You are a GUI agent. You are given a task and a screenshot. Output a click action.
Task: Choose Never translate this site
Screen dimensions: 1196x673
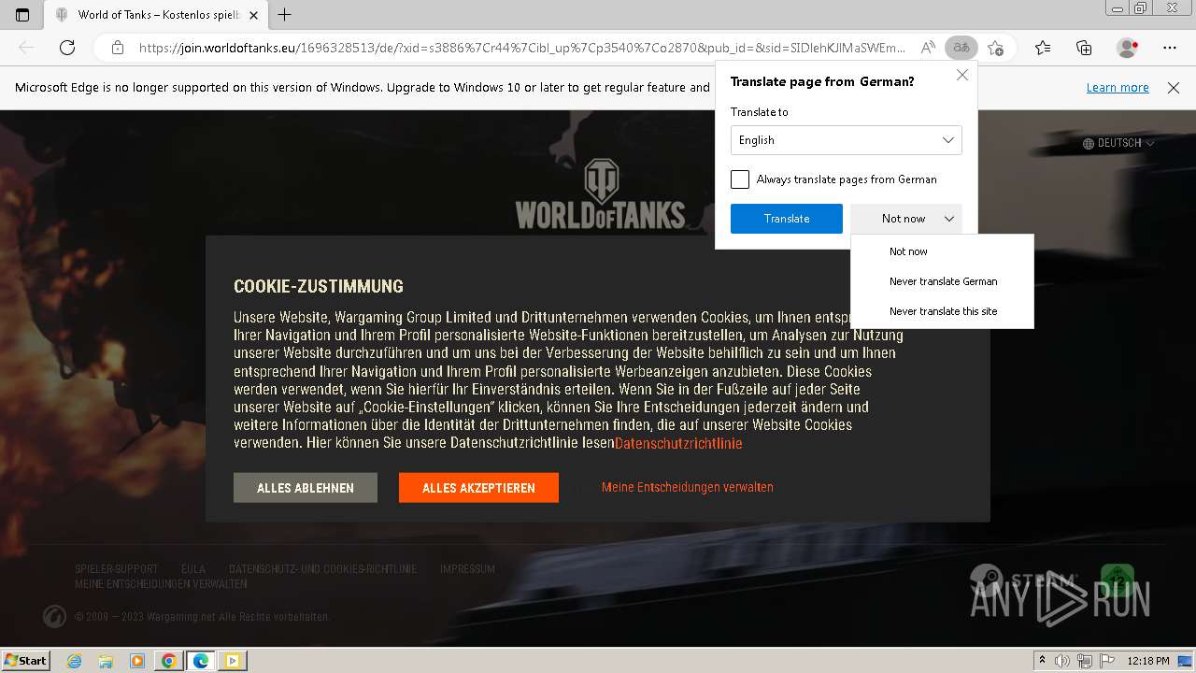[x=943, y=311]
